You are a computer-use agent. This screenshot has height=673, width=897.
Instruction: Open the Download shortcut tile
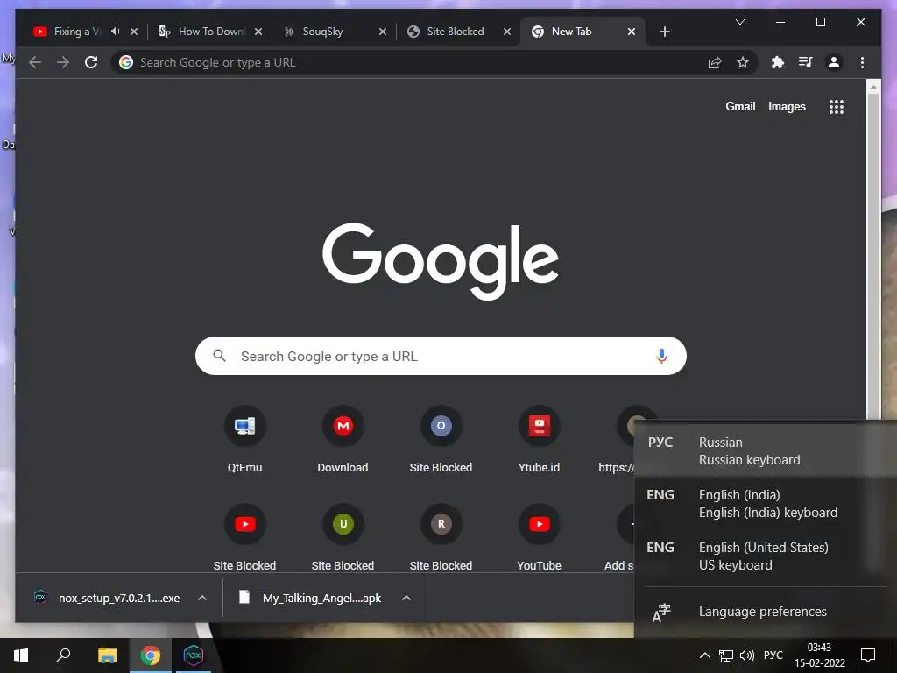point(343,440)
